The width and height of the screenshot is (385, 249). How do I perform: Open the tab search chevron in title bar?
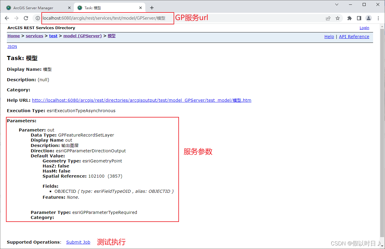337,4
